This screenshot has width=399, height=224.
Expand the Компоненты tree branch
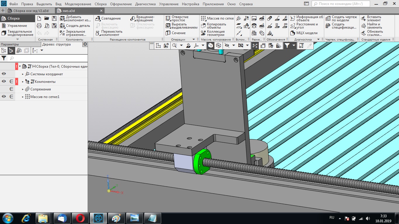point(23,82)
